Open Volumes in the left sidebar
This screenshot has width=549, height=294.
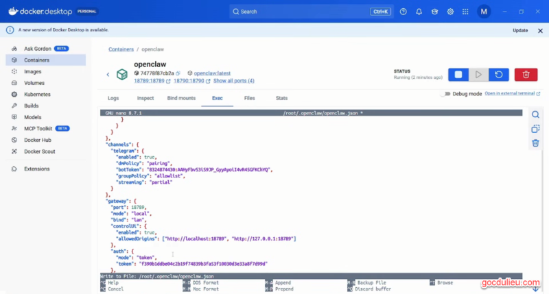[34, 83]
